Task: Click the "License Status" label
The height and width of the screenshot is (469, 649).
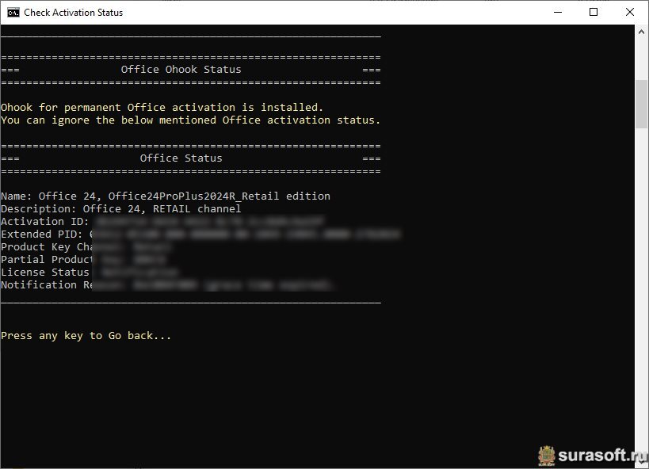Action: 44,273
